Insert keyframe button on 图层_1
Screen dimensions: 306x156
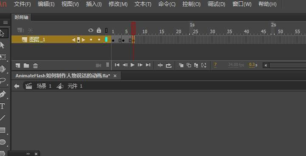(x=79, y=40)
